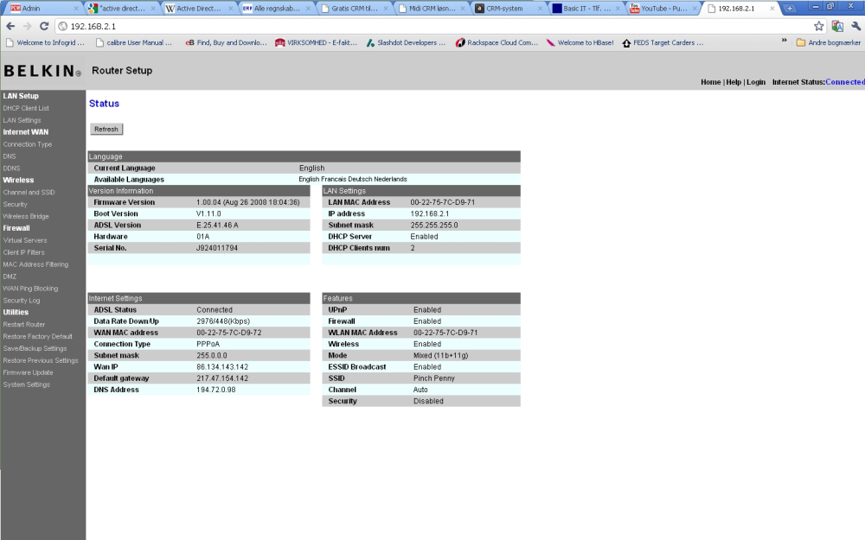Close the Admin tab
The height and width of the screenshot is (540, 865).
tap(75, 9)
